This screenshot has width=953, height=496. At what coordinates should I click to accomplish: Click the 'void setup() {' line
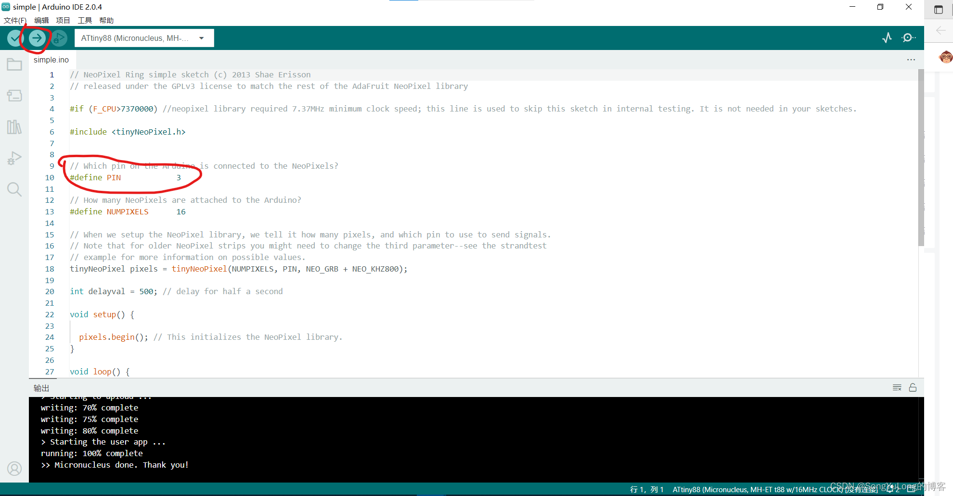click(x=102, y=314)
